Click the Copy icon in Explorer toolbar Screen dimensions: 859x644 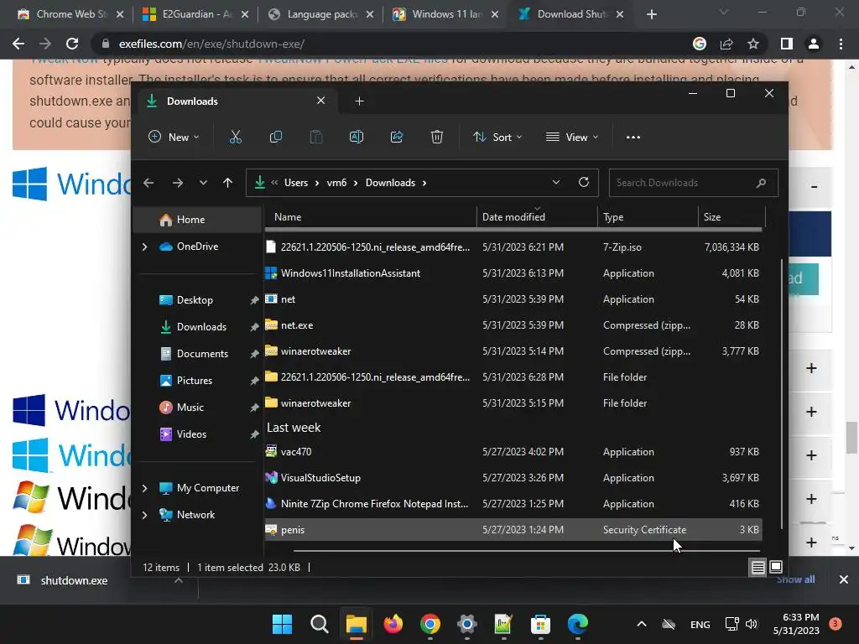tap(275, 137)
